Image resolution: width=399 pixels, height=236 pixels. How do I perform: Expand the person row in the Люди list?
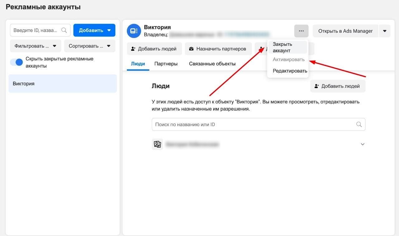pos(363,144)
